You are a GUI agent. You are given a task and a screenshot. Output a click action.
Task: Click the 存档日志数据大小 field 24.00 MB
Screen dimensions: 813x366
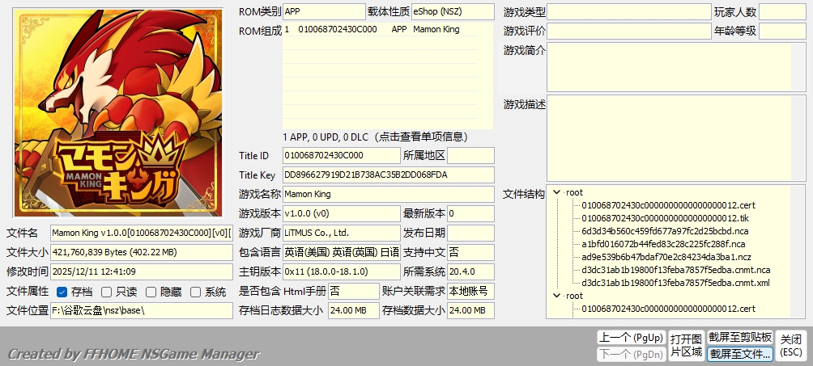pos(354,310)
